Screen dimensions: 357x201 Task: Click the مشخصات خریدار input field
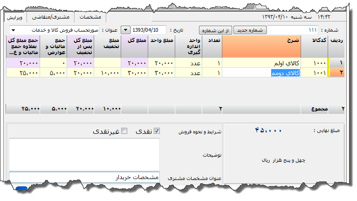pyautogui.click(x=84, y=178)
